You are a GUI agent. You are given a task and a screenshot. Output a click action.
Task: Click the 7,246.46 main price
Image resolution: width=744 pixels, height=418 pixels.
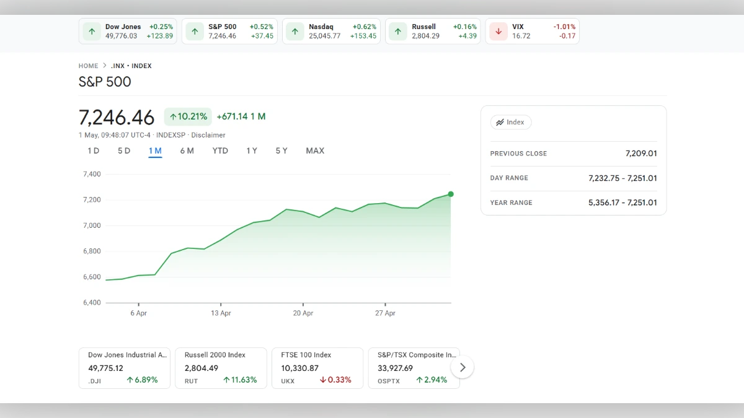click(x=117, y=117)
